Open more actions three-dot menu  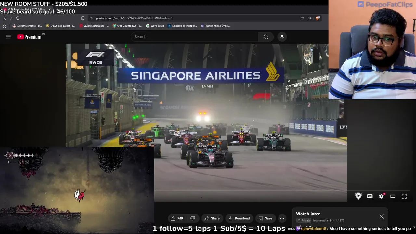coord(282,218)
